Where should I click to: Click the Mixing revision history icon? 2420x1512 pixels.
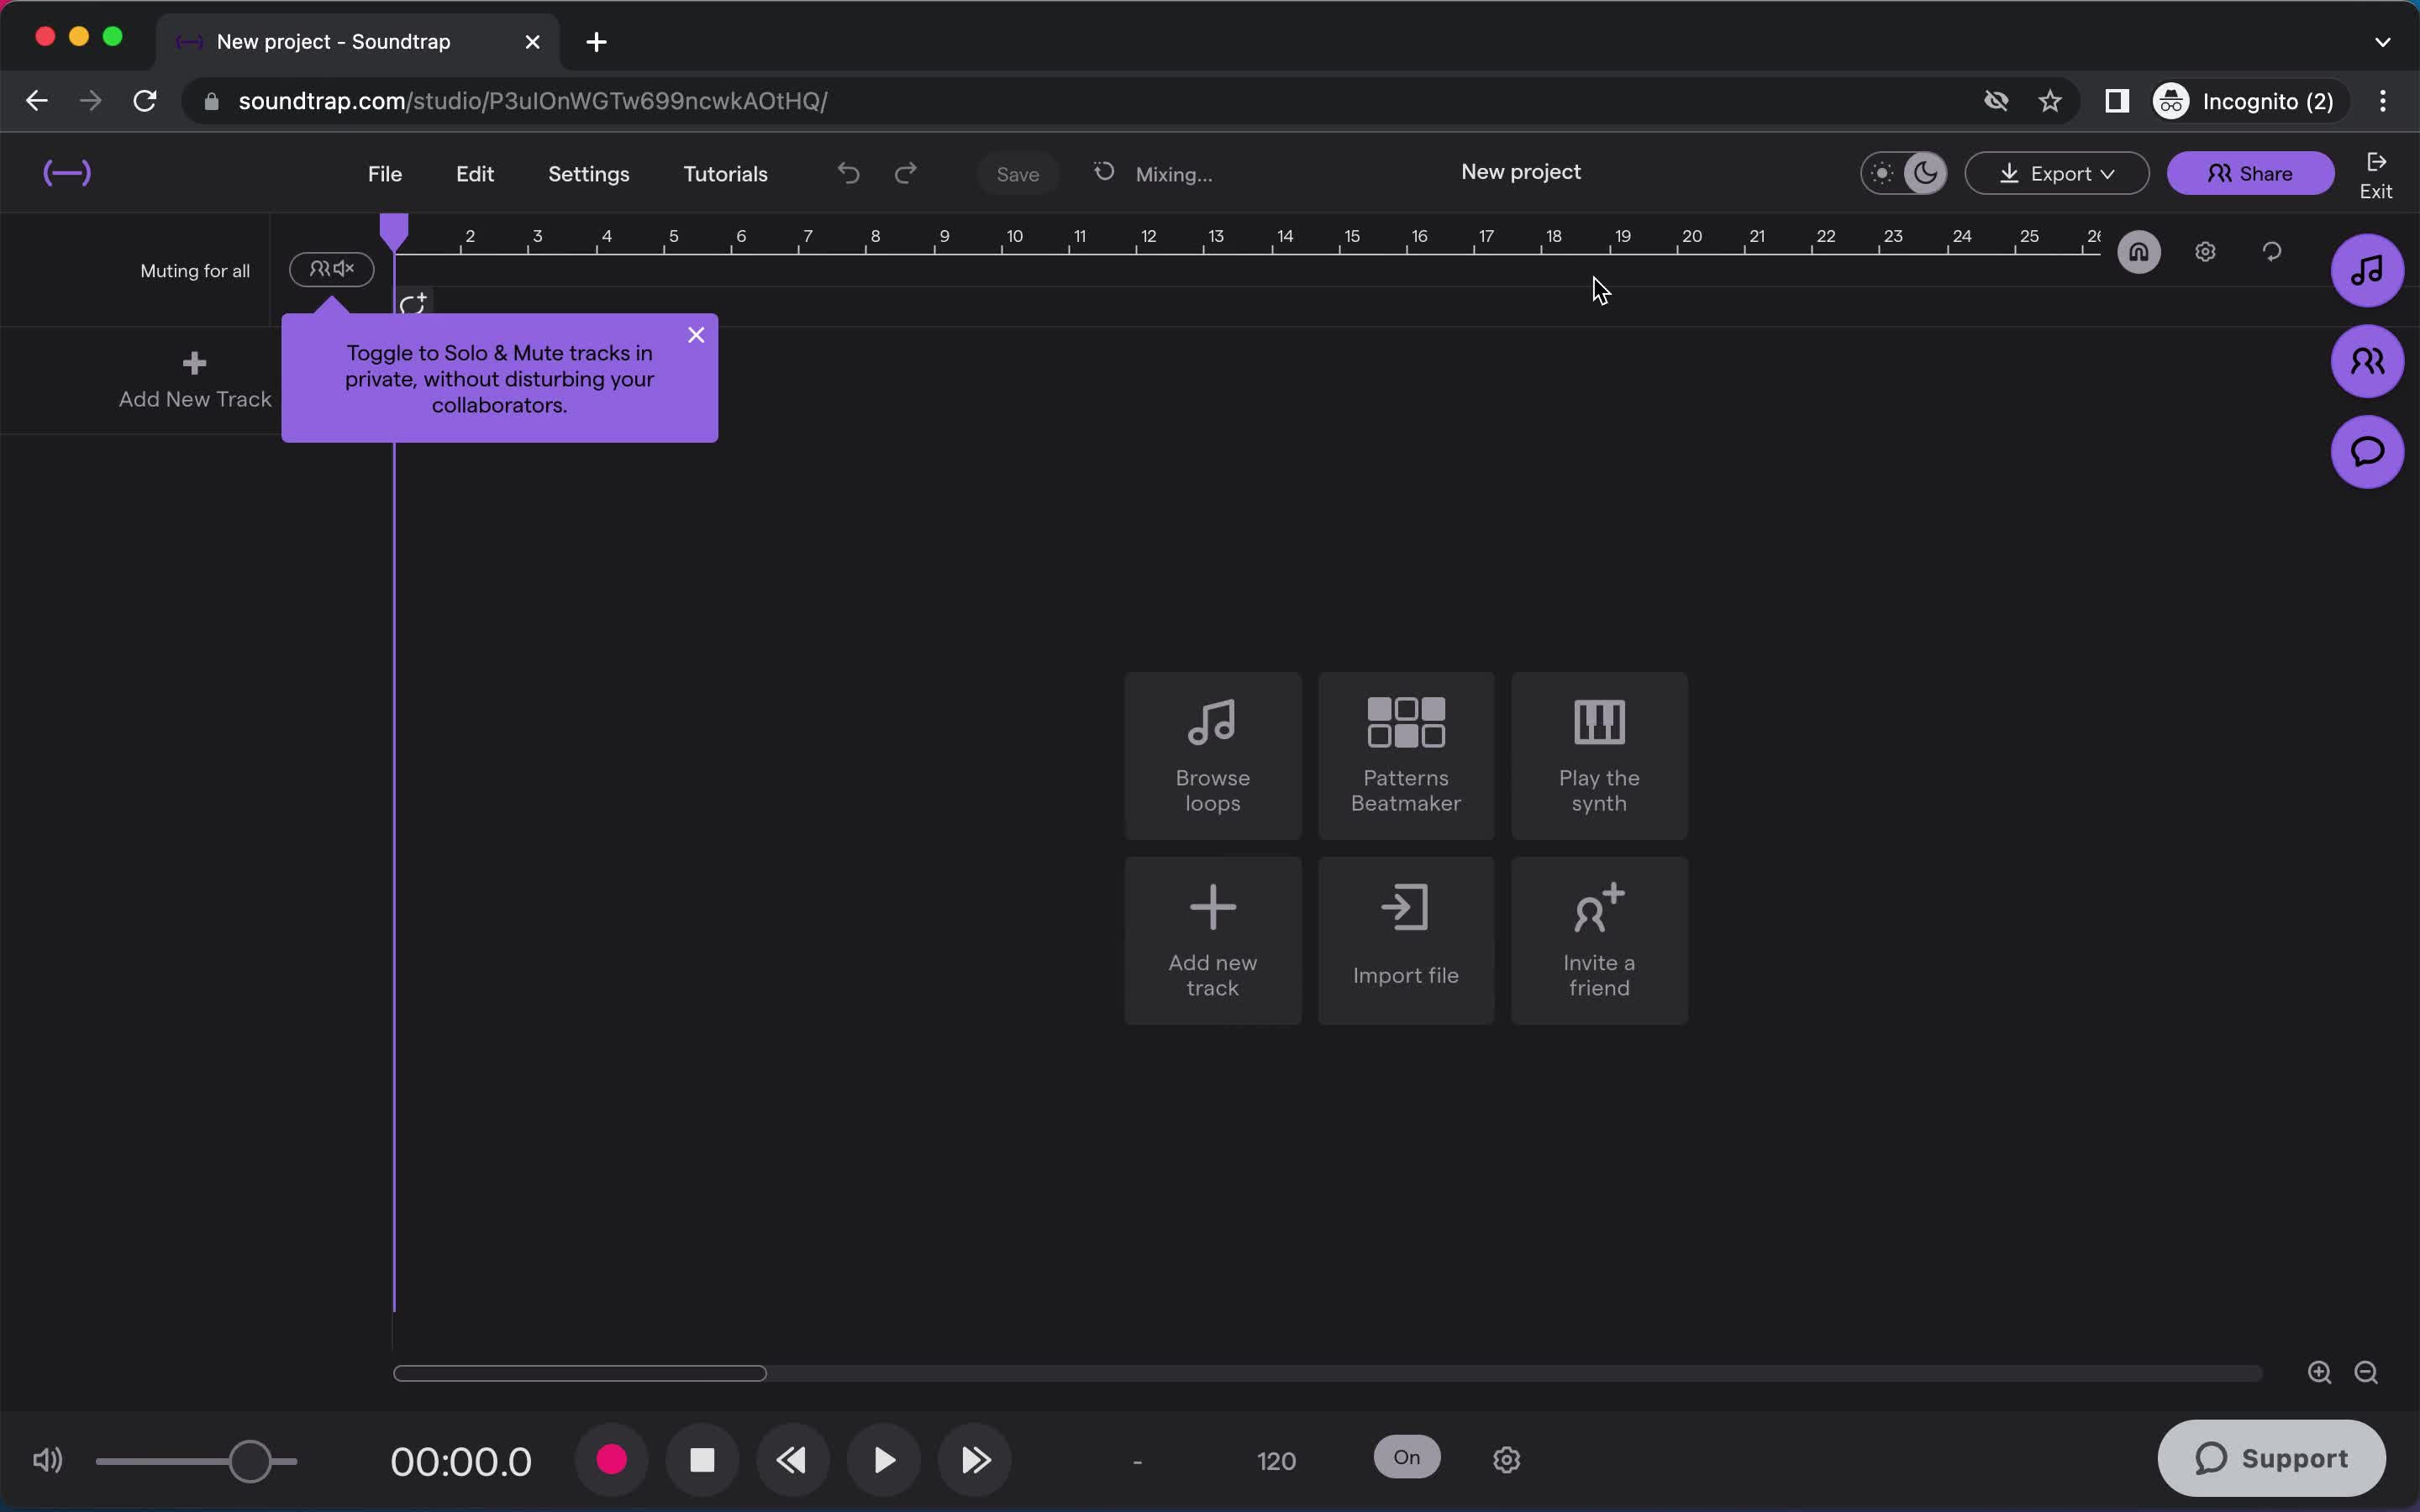tap(1104, 172)
